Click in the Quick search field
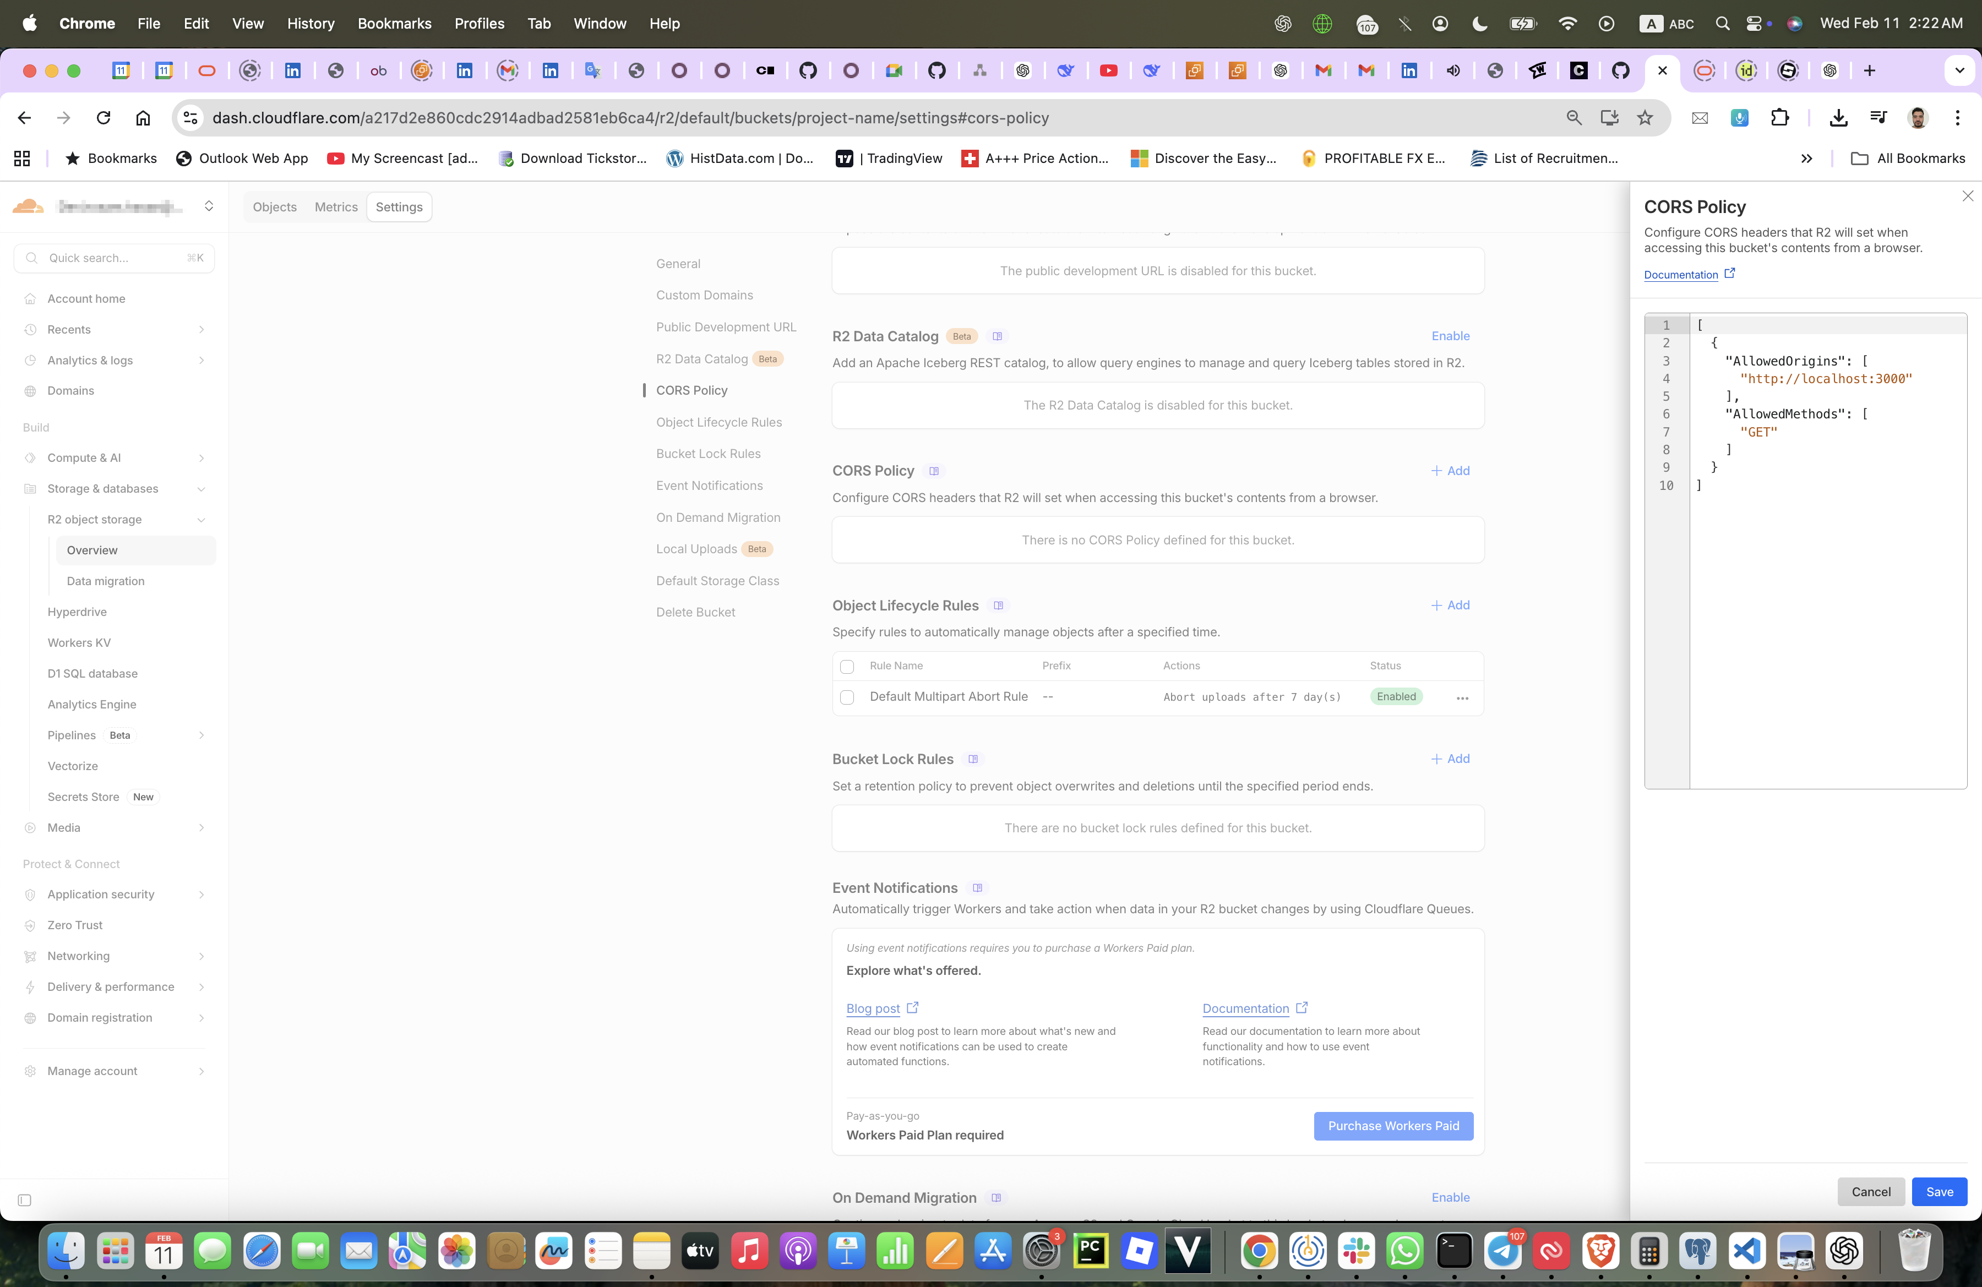 (114, 258)
